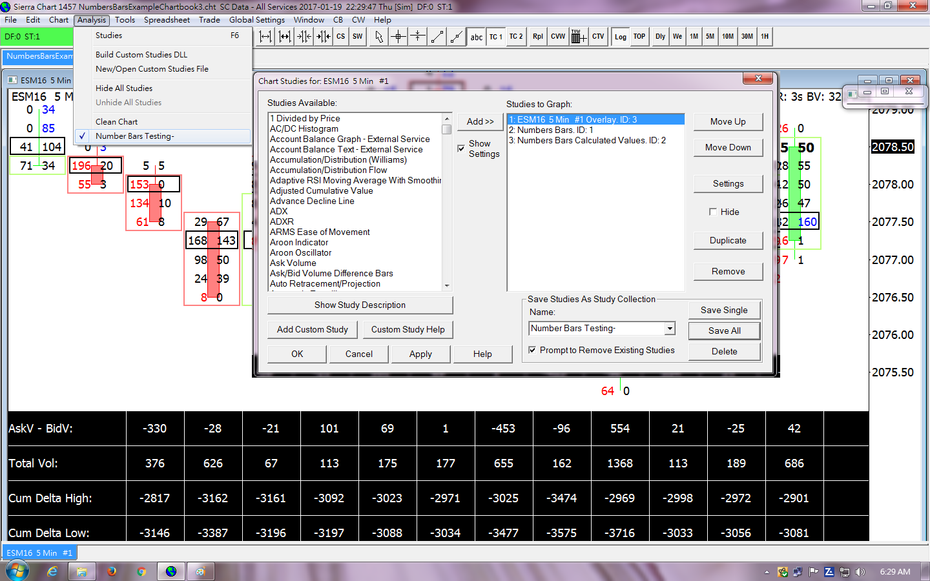The height and width of the screenshot is (581, 930).
Task: Click the expand bar spacing toolbar icon
Action: coord(265,37)
